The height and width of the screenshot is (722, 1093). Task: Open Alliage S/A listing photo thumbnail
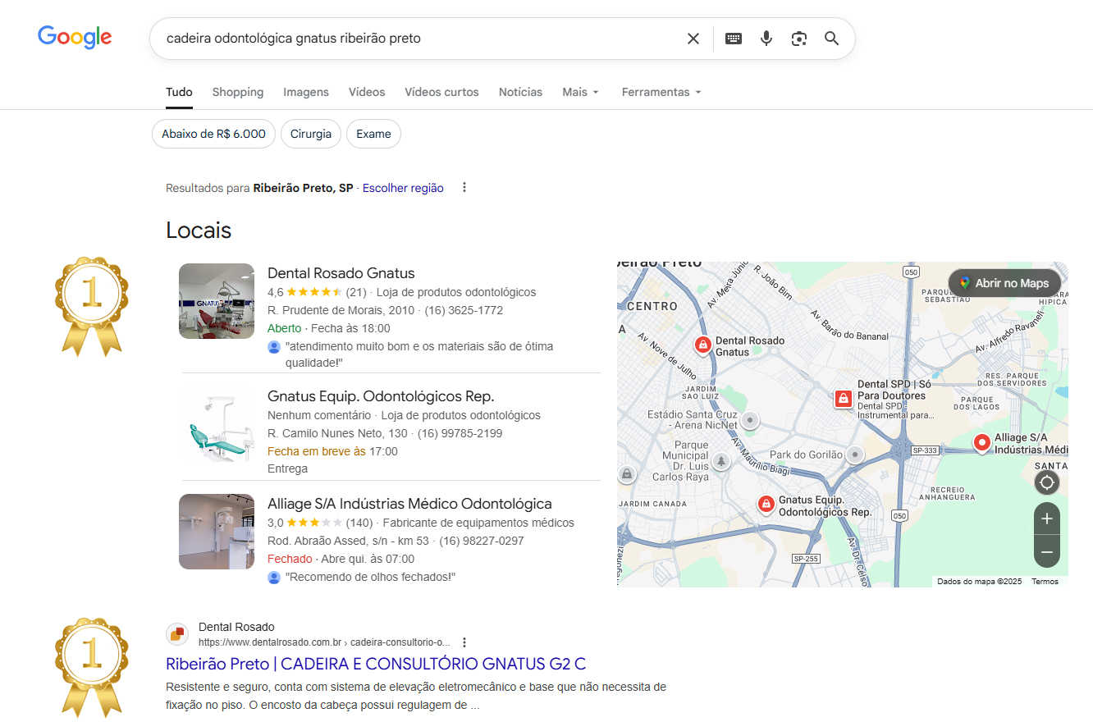217,532
